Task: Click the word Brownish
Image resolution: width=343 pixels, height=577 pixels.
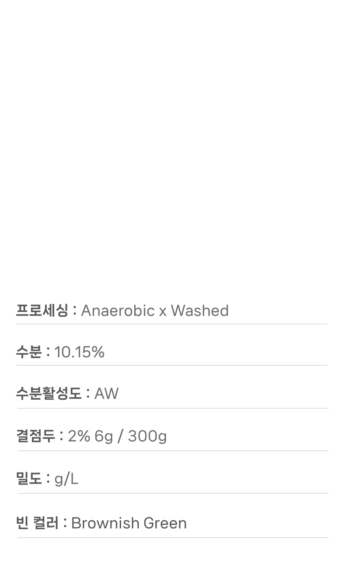Action: 105,523
